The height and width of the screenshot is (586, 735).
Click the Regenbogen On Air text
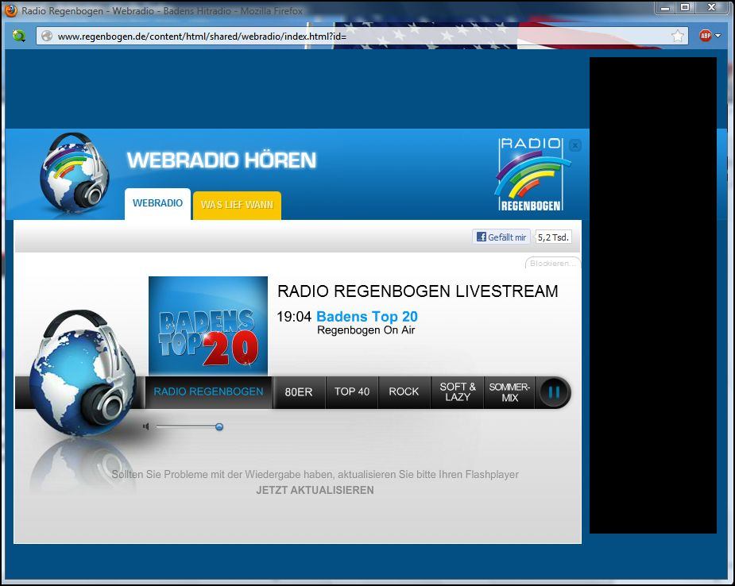(366, 330)
